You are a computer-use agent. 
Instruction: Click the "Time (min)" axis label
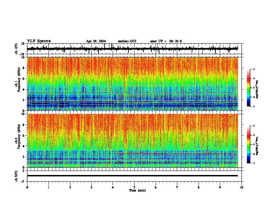click(x=137, y=190)
